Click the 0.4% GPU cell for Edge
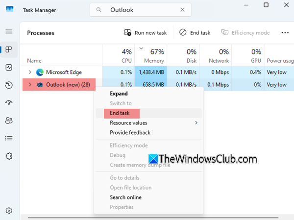This screenshot has height=220, width=294. pos(248,72)
